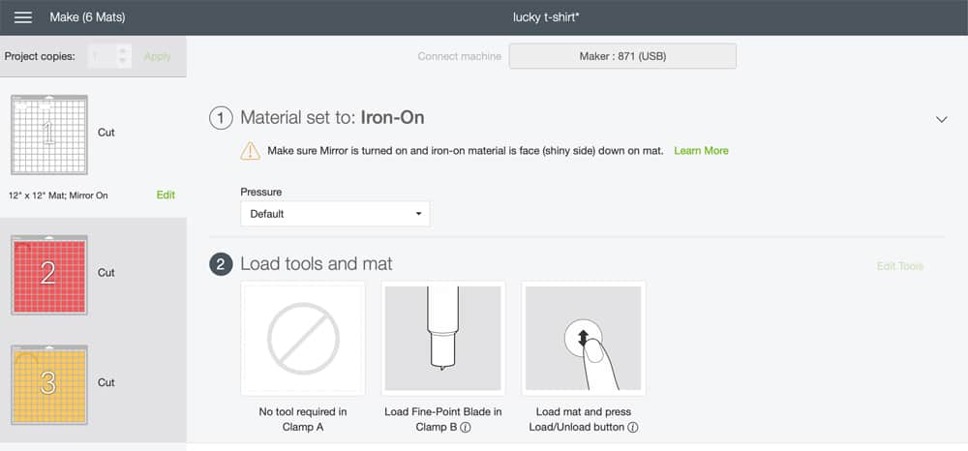
Task: Select red mat 2 thumbnail
Action: click(48, 275)
